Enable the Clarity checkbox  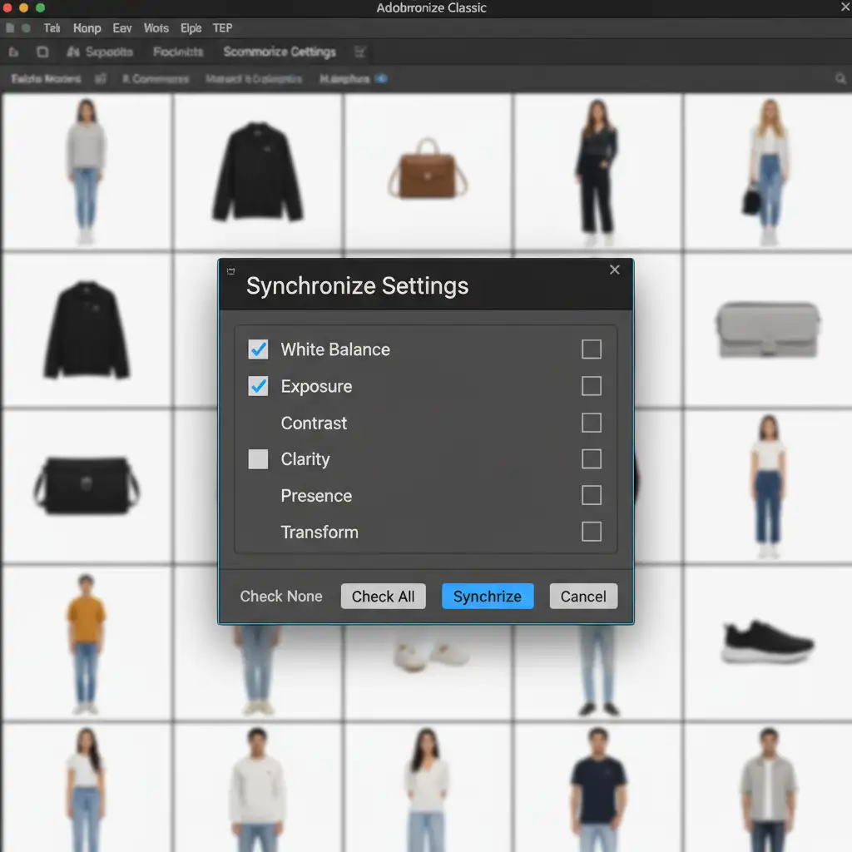pyautogui.click(x=259, y=459)
